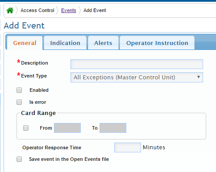This screenshot has width=216, height=172.
Task: Focus the Description input field
Action: pos(137,64)
